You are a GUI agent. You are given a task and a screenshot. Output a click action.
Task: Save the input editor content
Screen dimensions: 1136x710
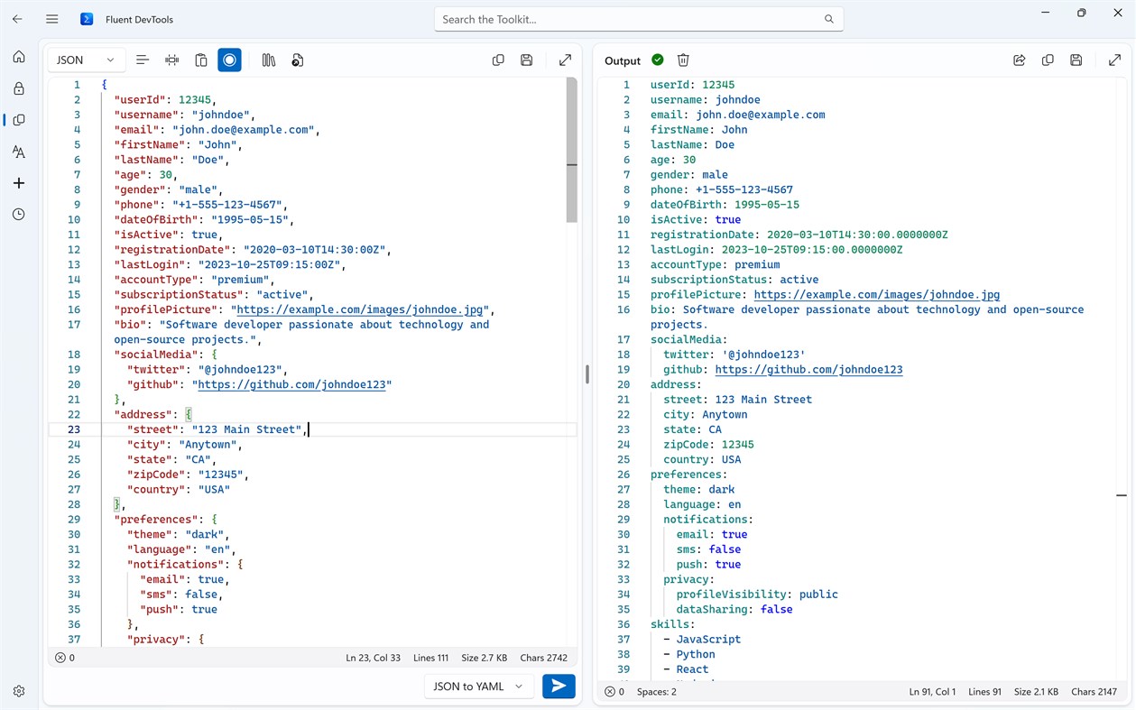coord(527,60)
